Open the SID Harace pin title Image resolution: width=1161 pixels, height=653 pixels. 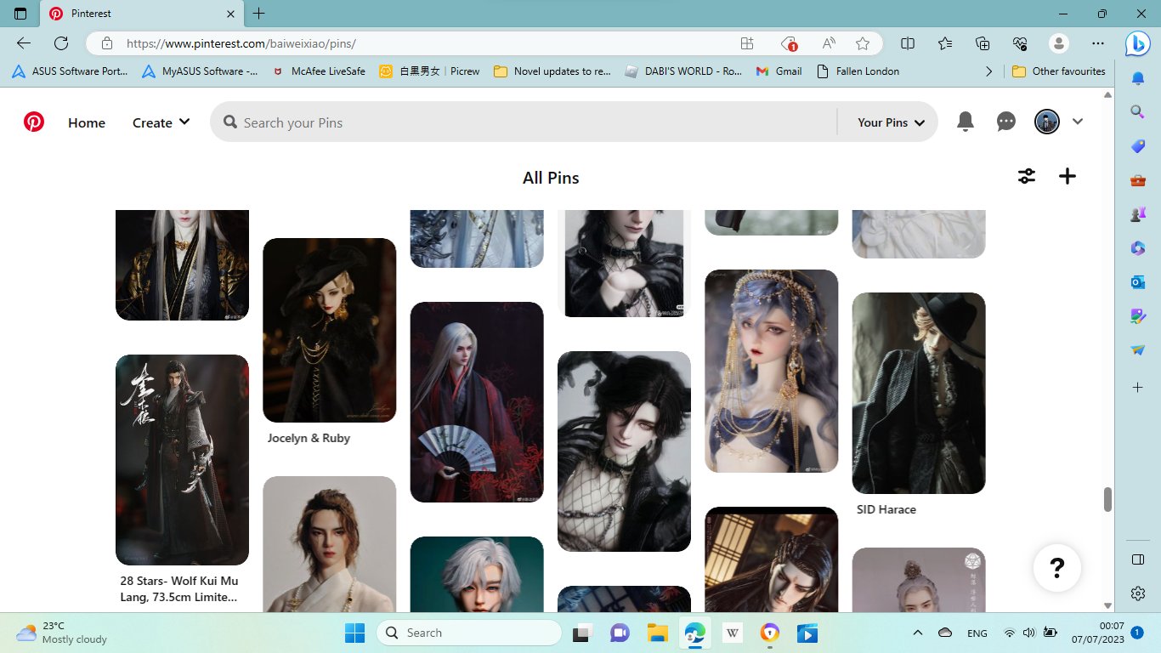point(886,509)
